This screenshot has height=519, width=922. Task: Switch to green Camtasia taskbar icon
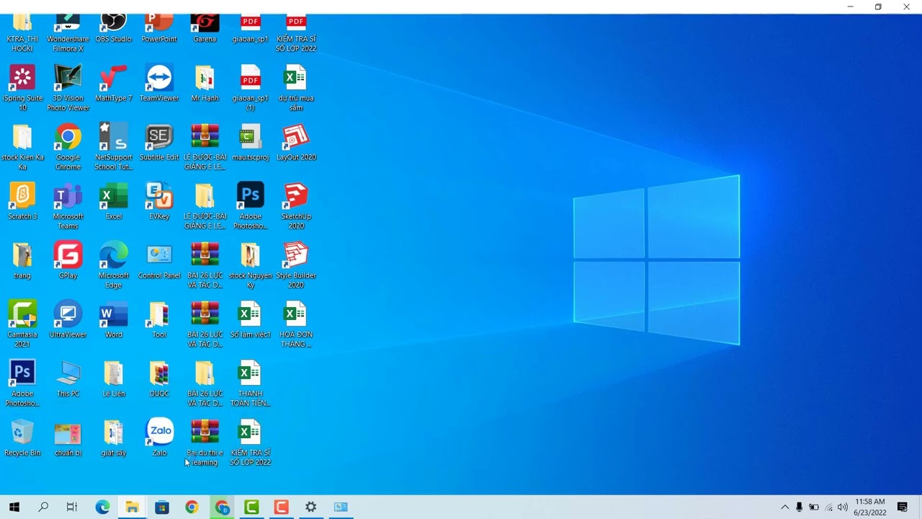pos(251,507)
